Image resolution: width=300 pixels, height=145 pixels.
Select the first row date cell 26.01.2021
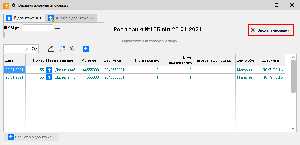click(14, 70)
